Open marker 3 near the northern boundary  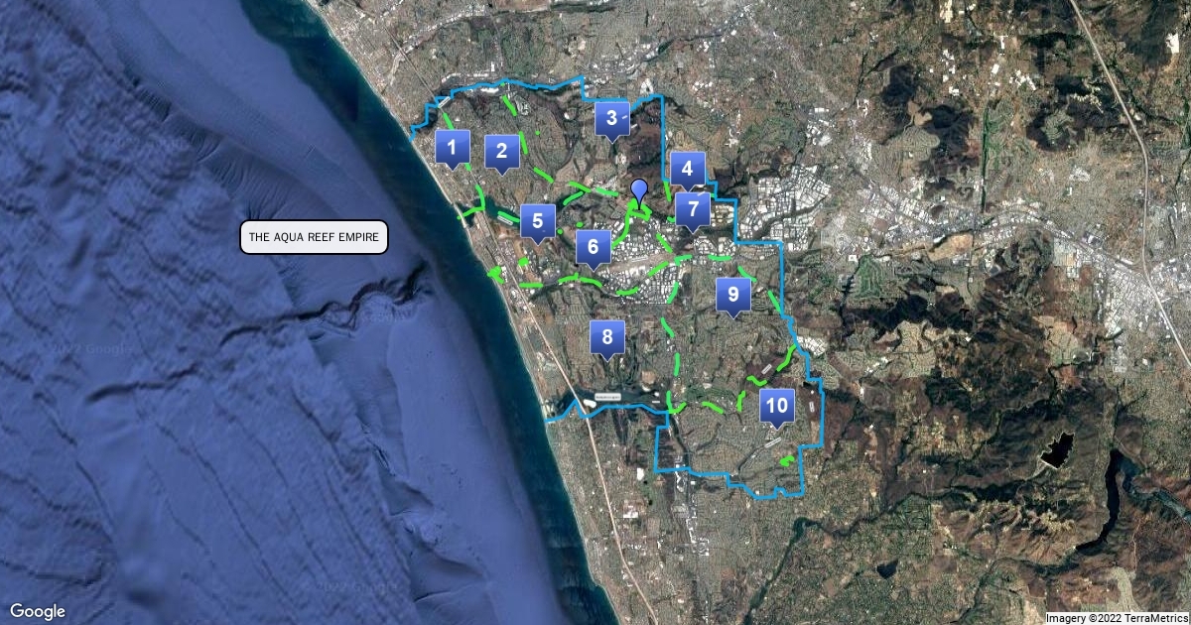click(x=612, y=119)
